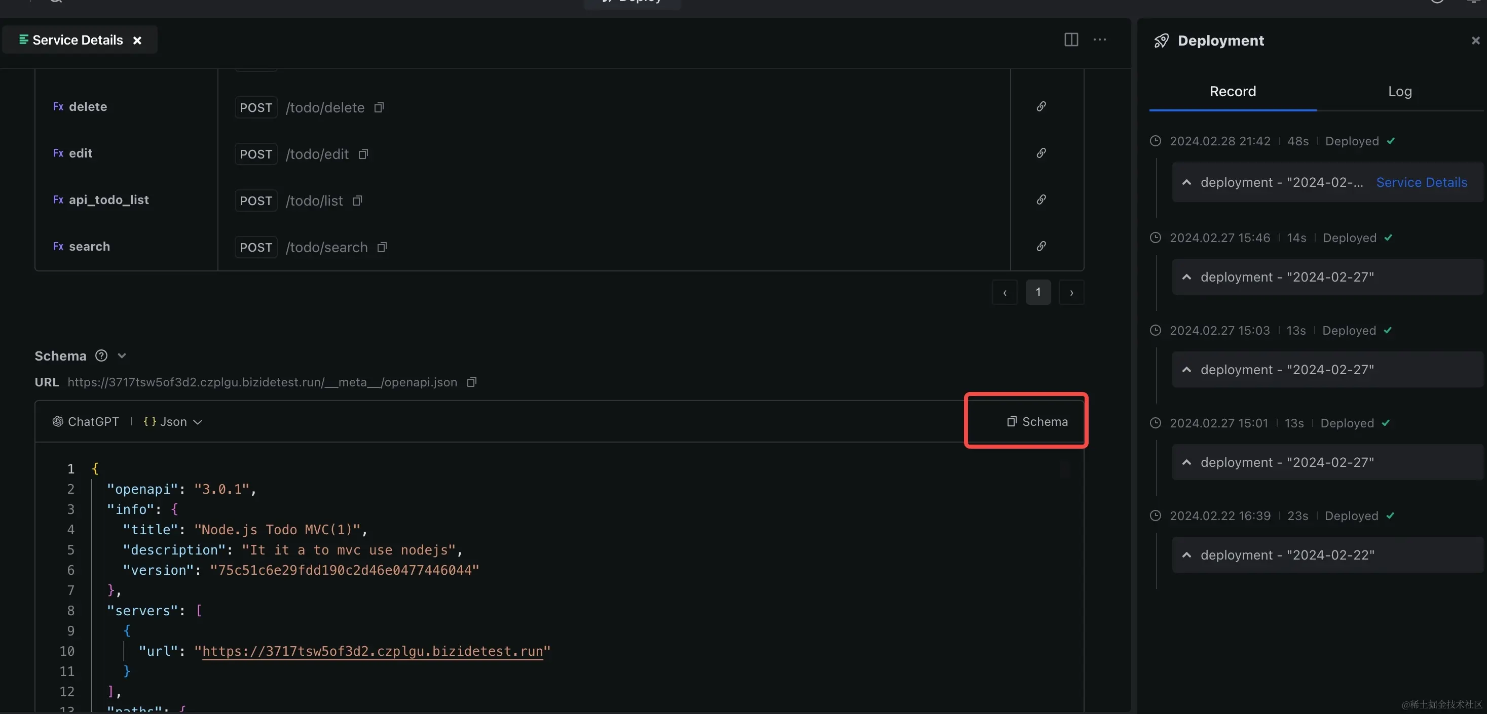Click page number 1 in pagination

pyautogui.click(x=1038, y=292)
